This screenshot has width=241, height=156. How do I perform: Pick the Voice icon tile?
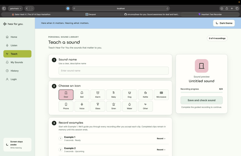(x=82, y=106)
